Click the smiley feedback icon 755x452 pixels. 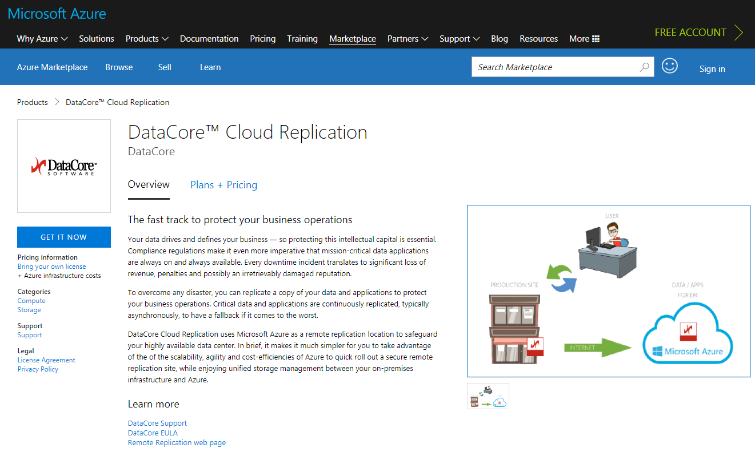(x=669, y=66)
